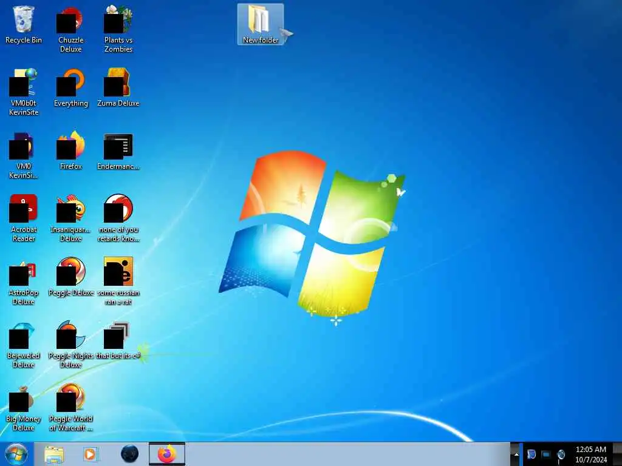Click the Show desktop button
The height and width of the screenshot is (466, 622).
(617, 454)
